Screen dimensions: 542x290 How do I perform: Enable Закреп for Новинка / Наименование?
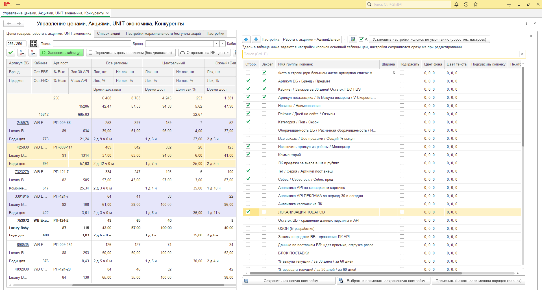(264, 106)
